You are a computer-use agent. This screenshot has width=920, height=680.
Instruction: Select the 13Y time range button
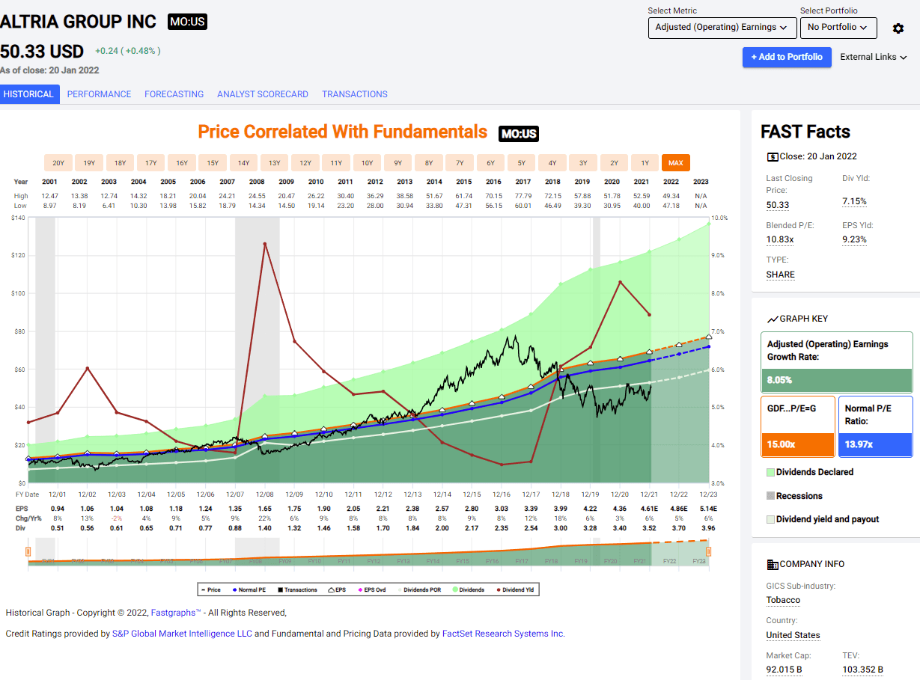pyautogui.click(x=275, y=163)
